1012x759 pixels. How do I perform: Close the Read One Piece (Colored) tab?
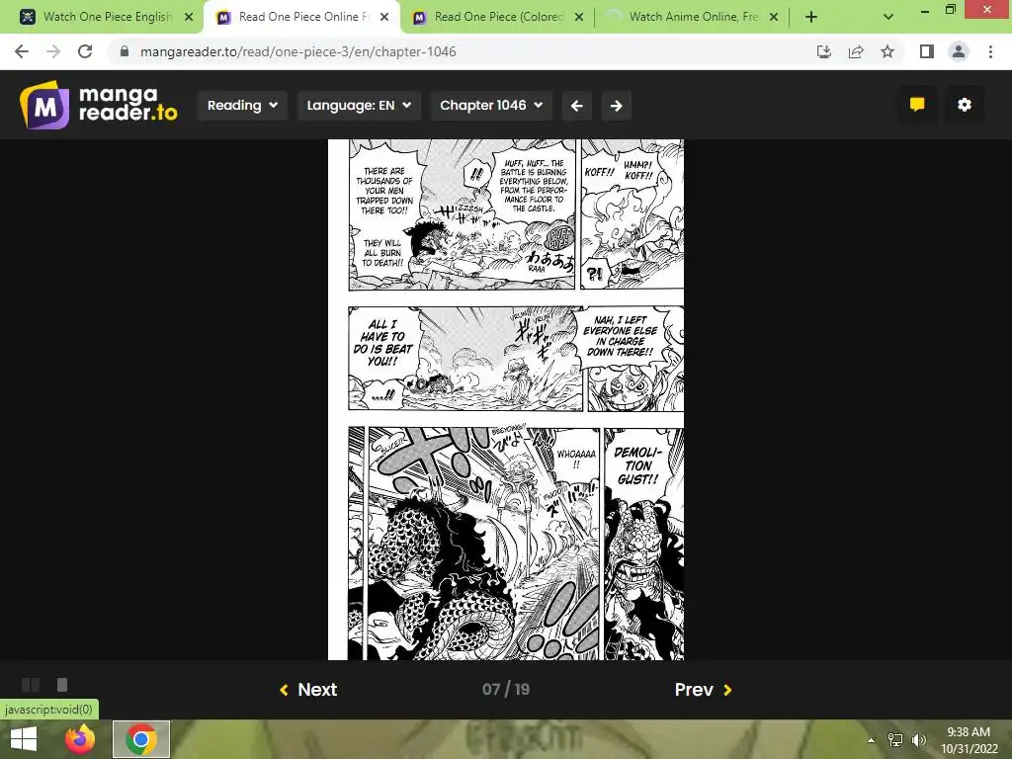[579, 17]
